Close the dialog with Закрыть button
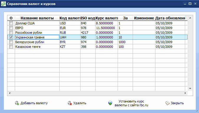This screenshot has height=113, width=199. 175,103
